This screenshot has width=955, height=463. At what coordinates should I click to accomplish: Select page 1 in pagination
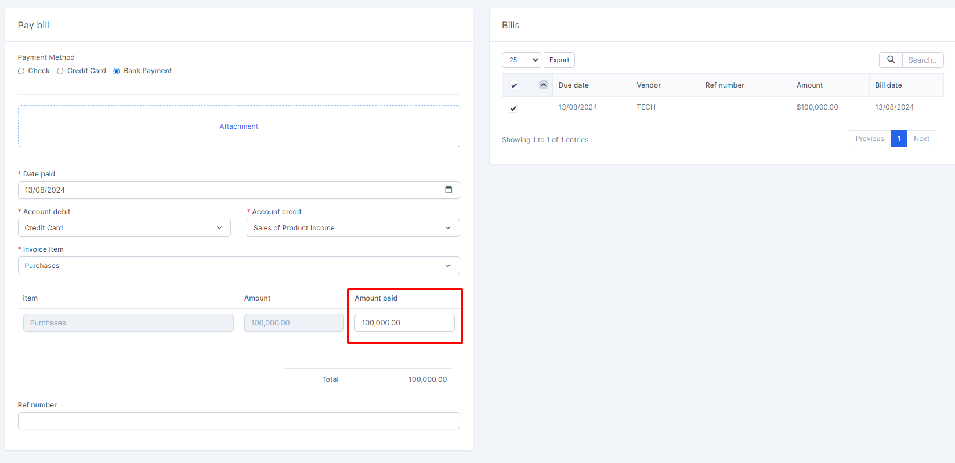[899, 139]
